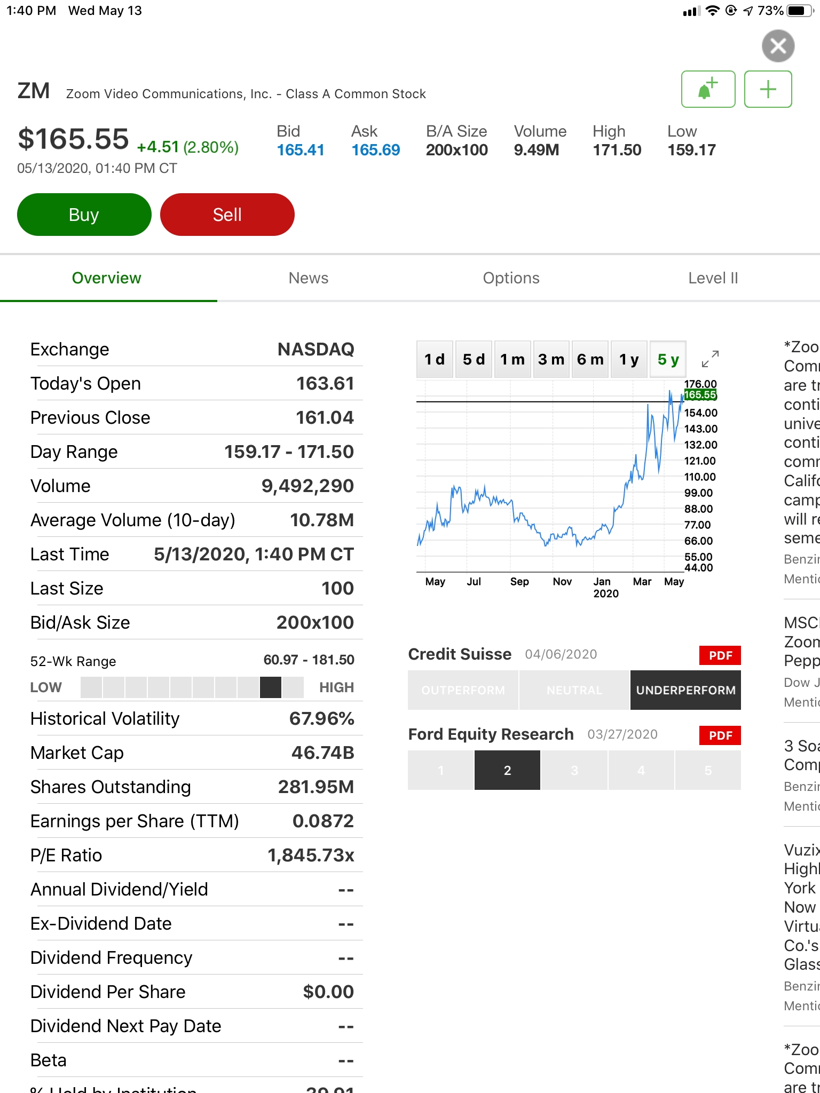
Task: Select the 5 y chart range
Action: (x=668, y=359)
